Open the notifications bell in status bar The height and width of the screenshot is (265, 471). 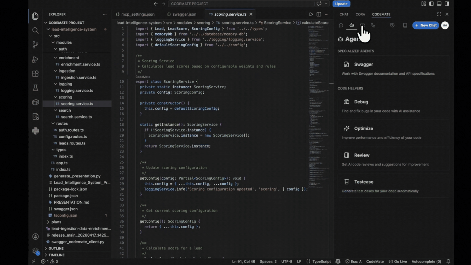pos(448,261)
